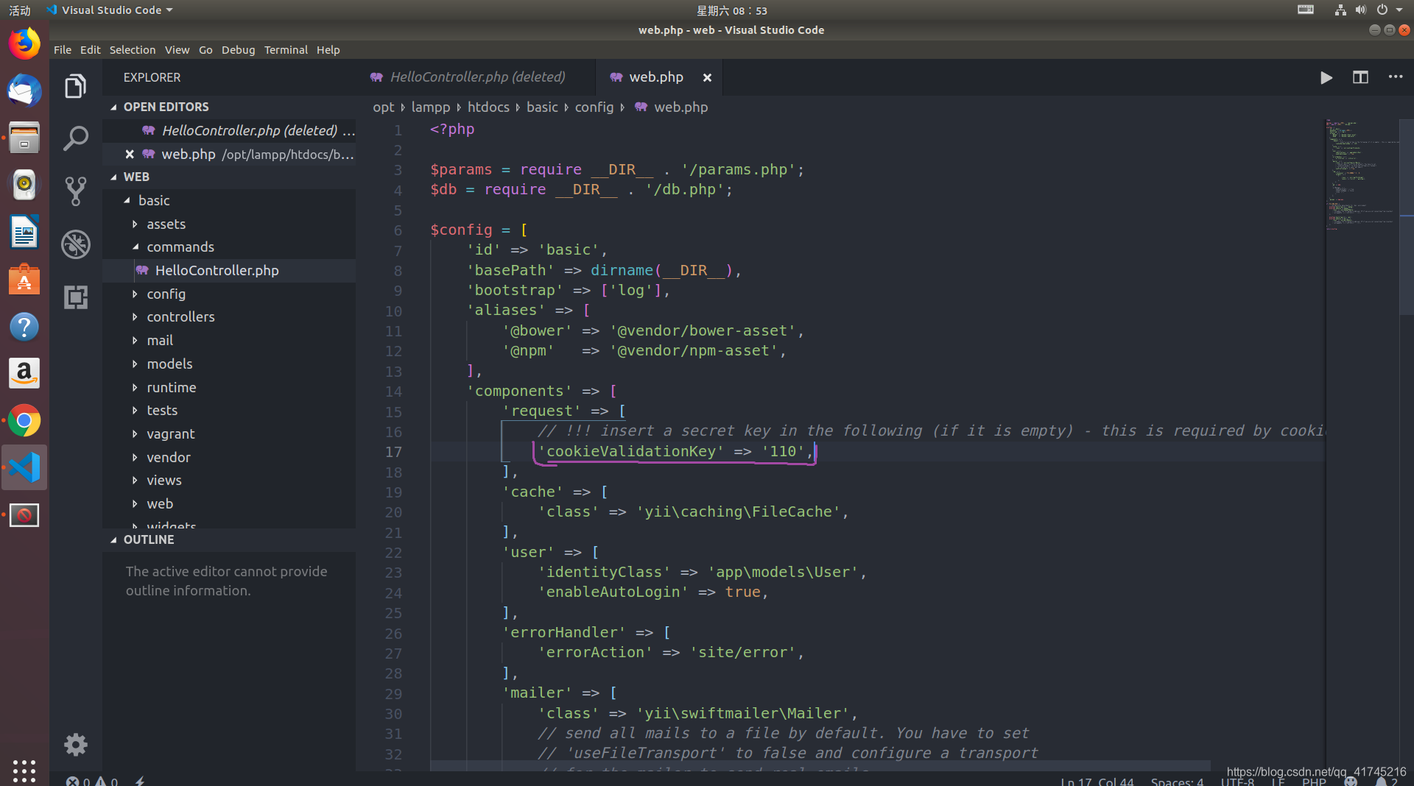Change indentation via Spaces: 4 status
Image resolution: width=1414 pixels, height=786 pixels.
click(1177, 781)
